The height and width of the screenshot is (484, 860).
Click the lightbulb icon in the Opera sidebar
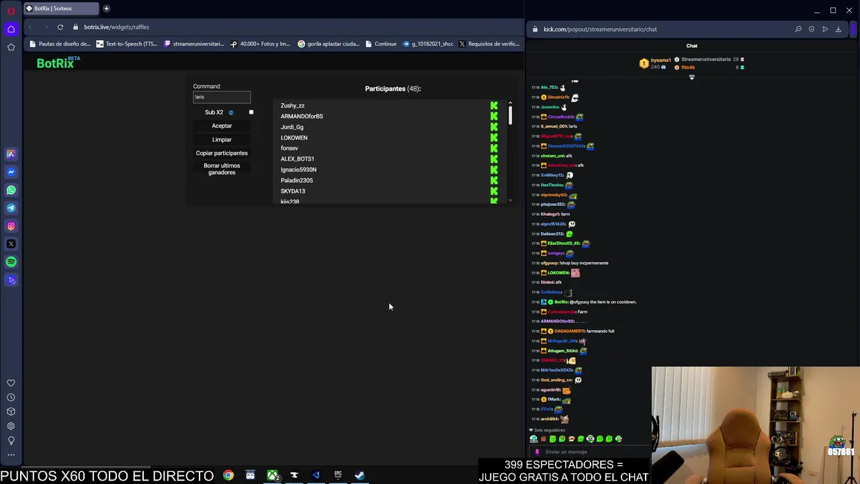coord(11,440)
